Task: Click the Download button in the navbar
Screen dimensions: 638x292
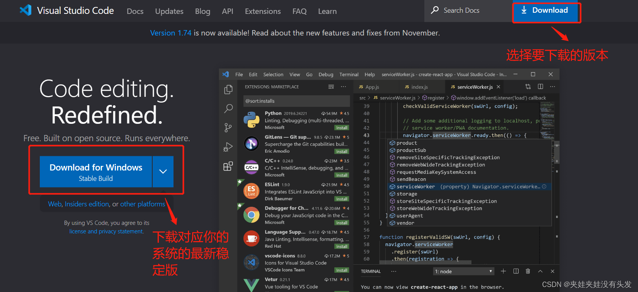Action: click(546, 11)
